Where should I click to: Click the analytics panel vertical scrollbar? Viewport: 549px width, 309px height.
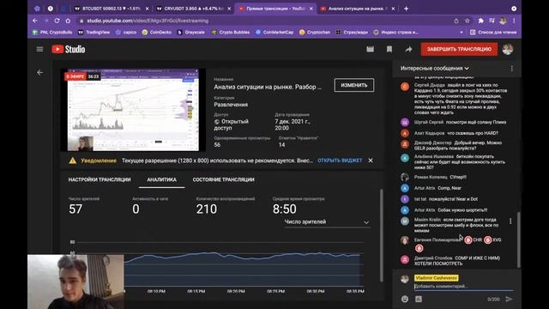coord(381,234)
